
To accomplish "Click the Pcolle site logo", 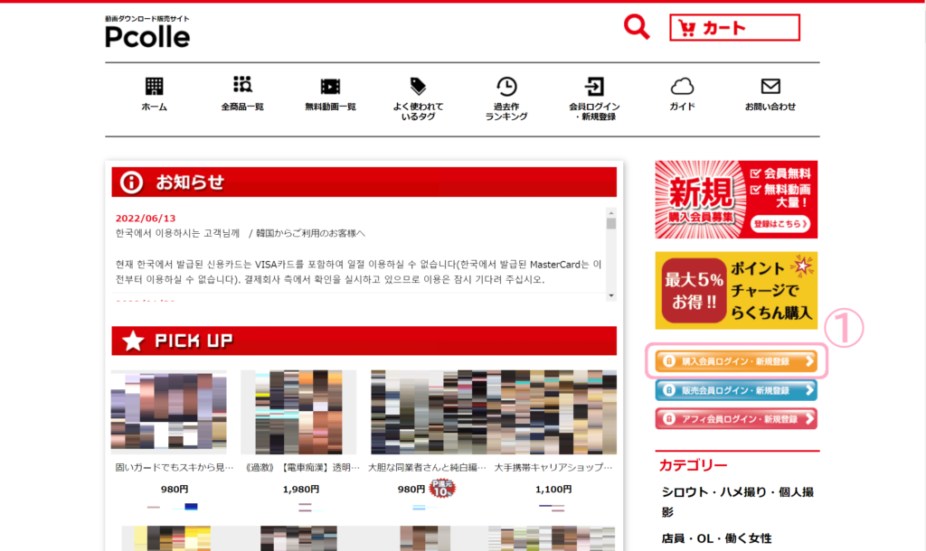I will tap(147, 33).
